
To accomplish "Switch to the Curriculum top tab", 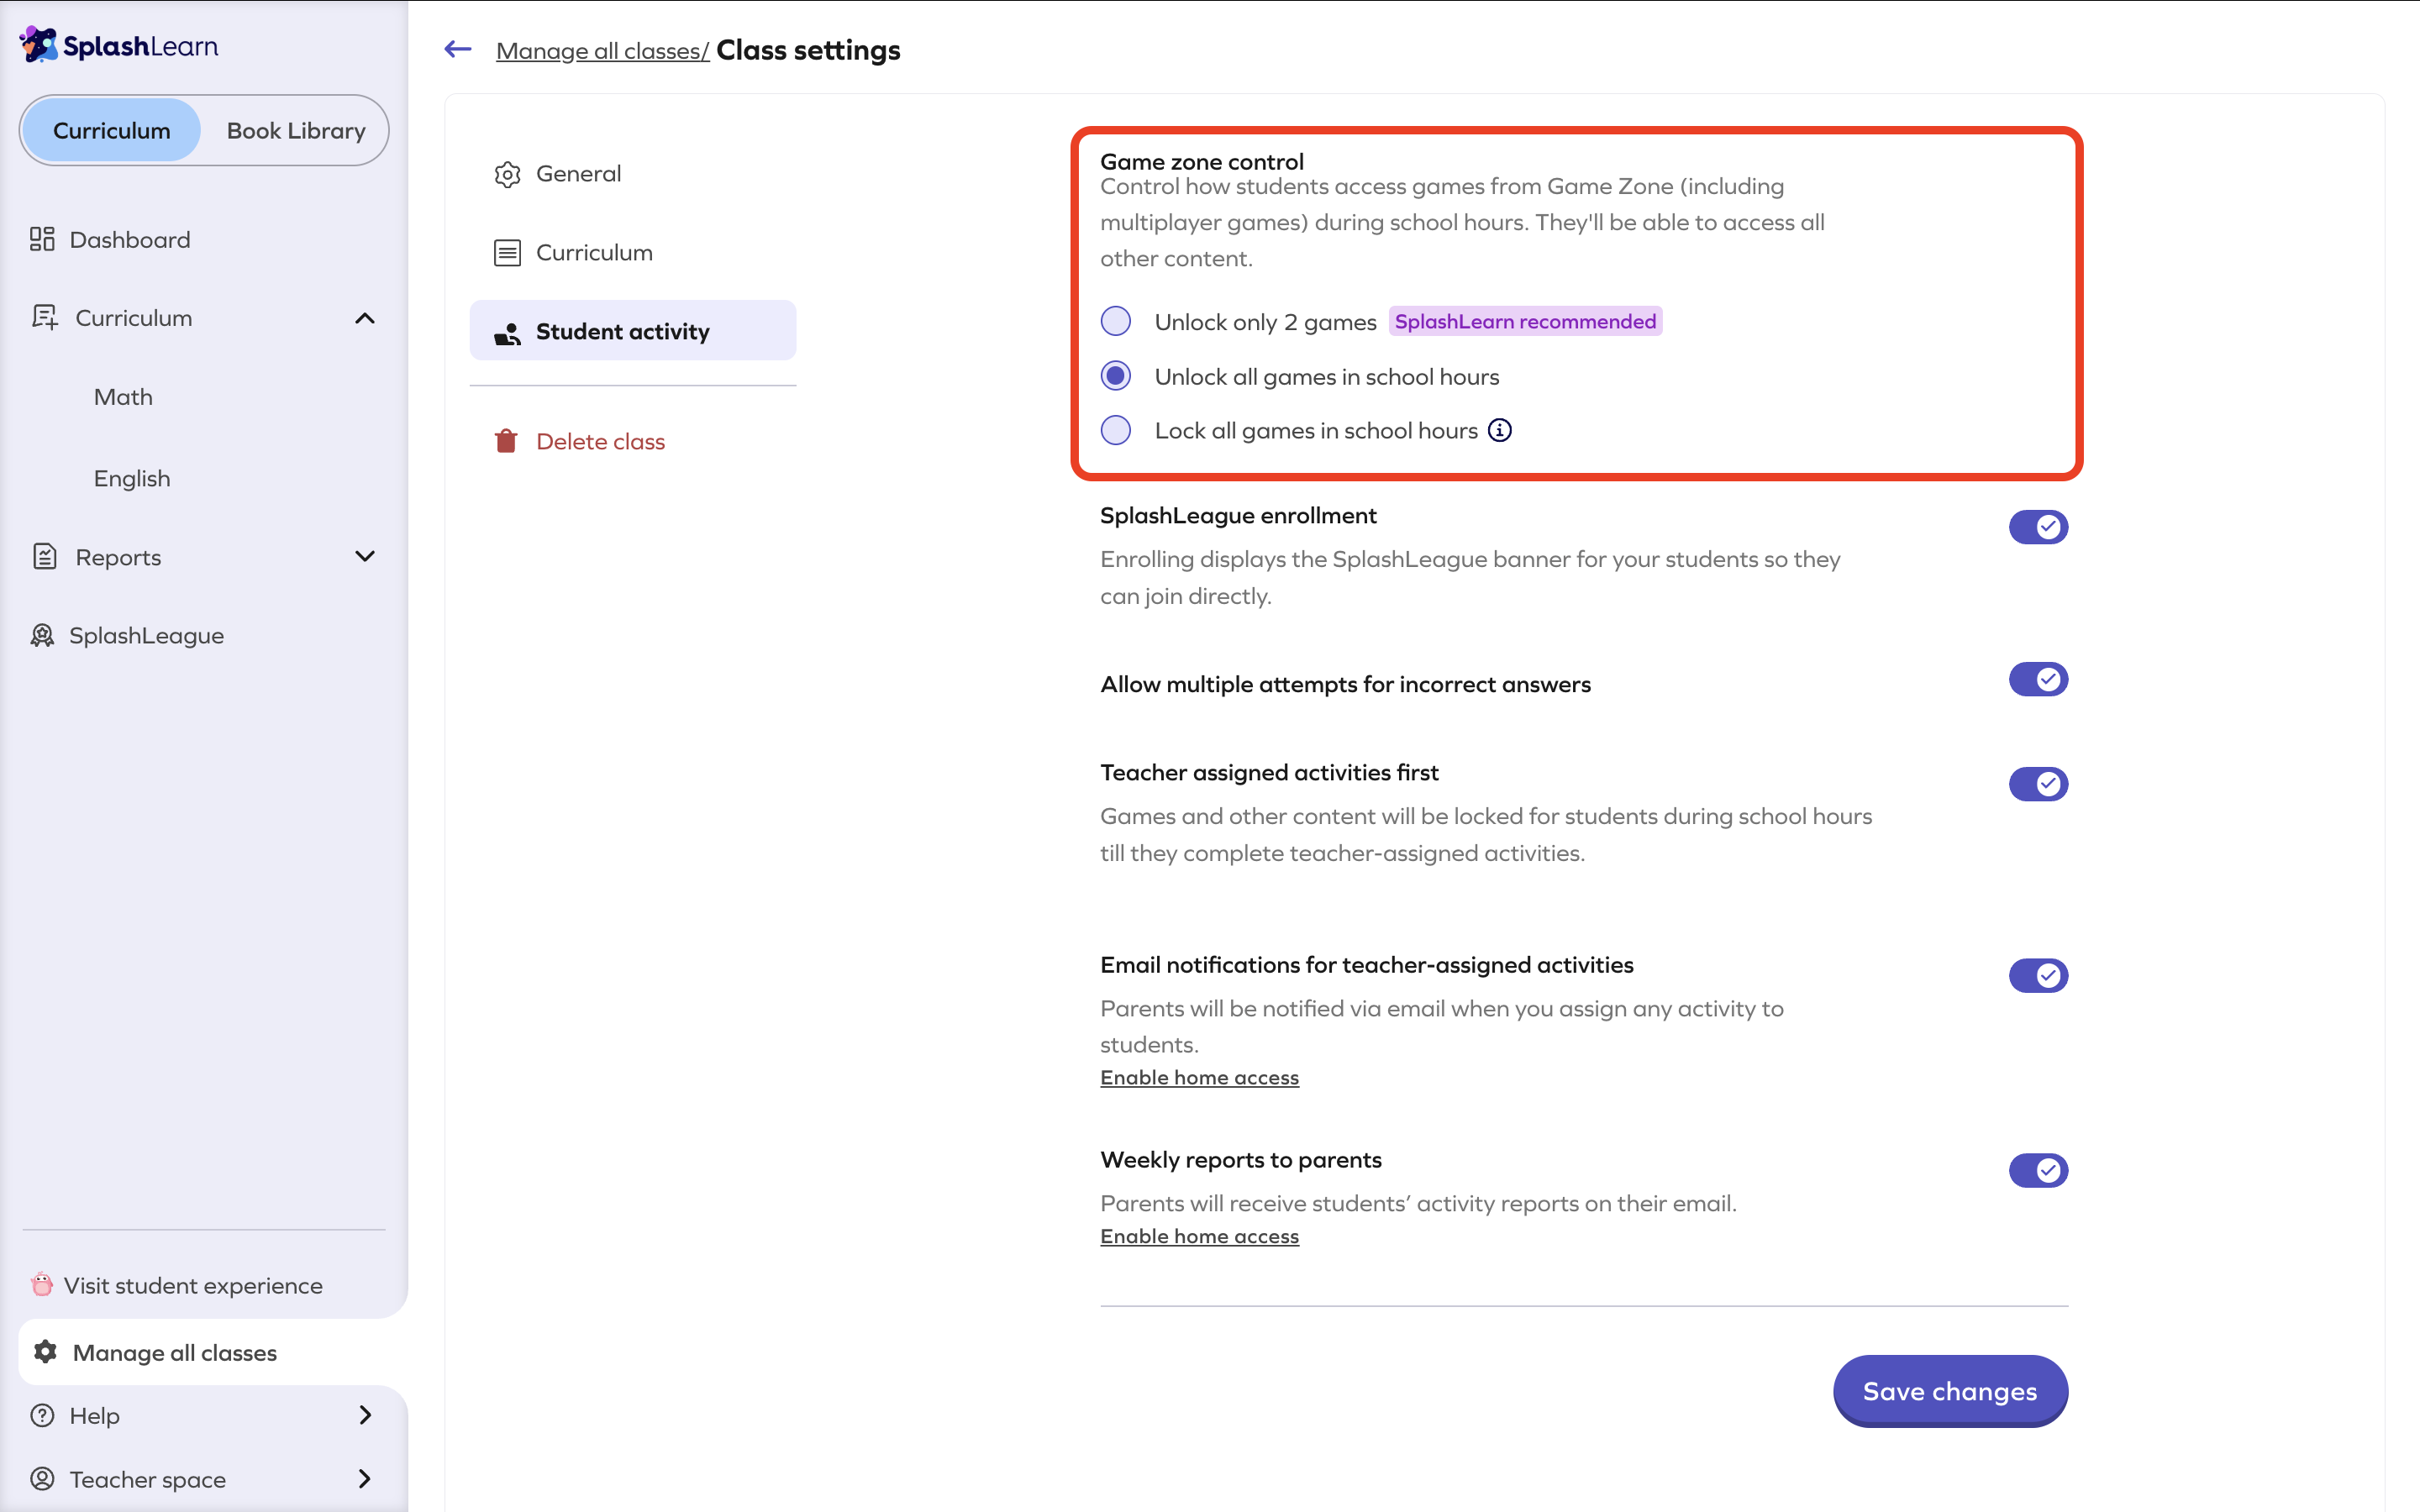I will (x=112, y=130).
